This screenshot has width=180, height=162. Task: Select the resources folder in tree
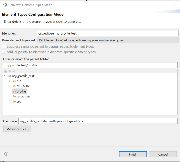coord(23,96)
